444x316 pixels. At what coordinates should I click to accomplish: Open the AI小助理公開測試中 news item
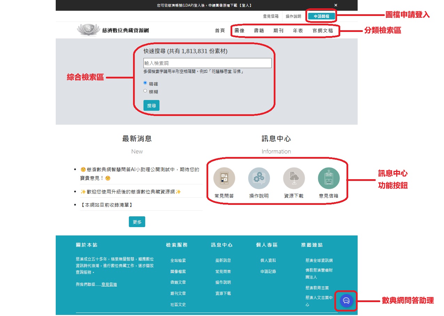pyautogui.click(x=140, y=174)
